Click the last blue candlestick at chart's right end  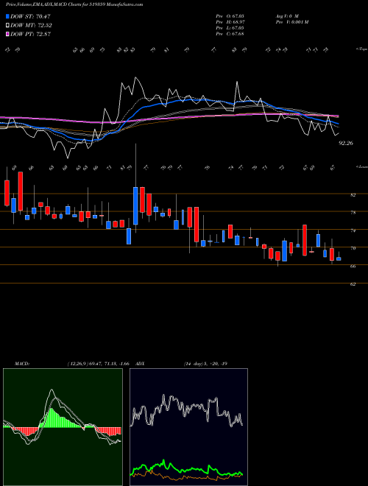coord(339,258)
